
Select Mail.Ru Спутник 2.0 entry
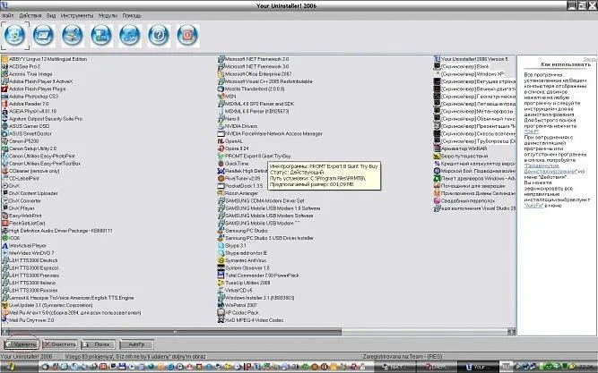28,320
